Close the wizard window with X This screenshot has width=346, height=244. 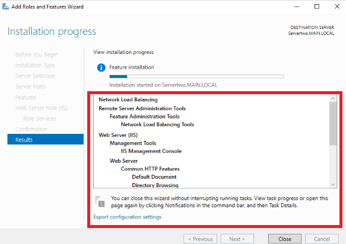pos(337,7)
